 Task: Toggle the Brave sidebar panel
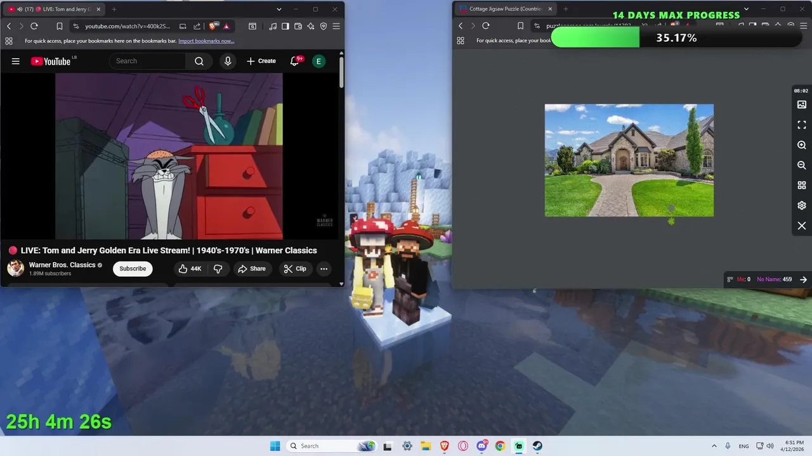tap(285, 26)
